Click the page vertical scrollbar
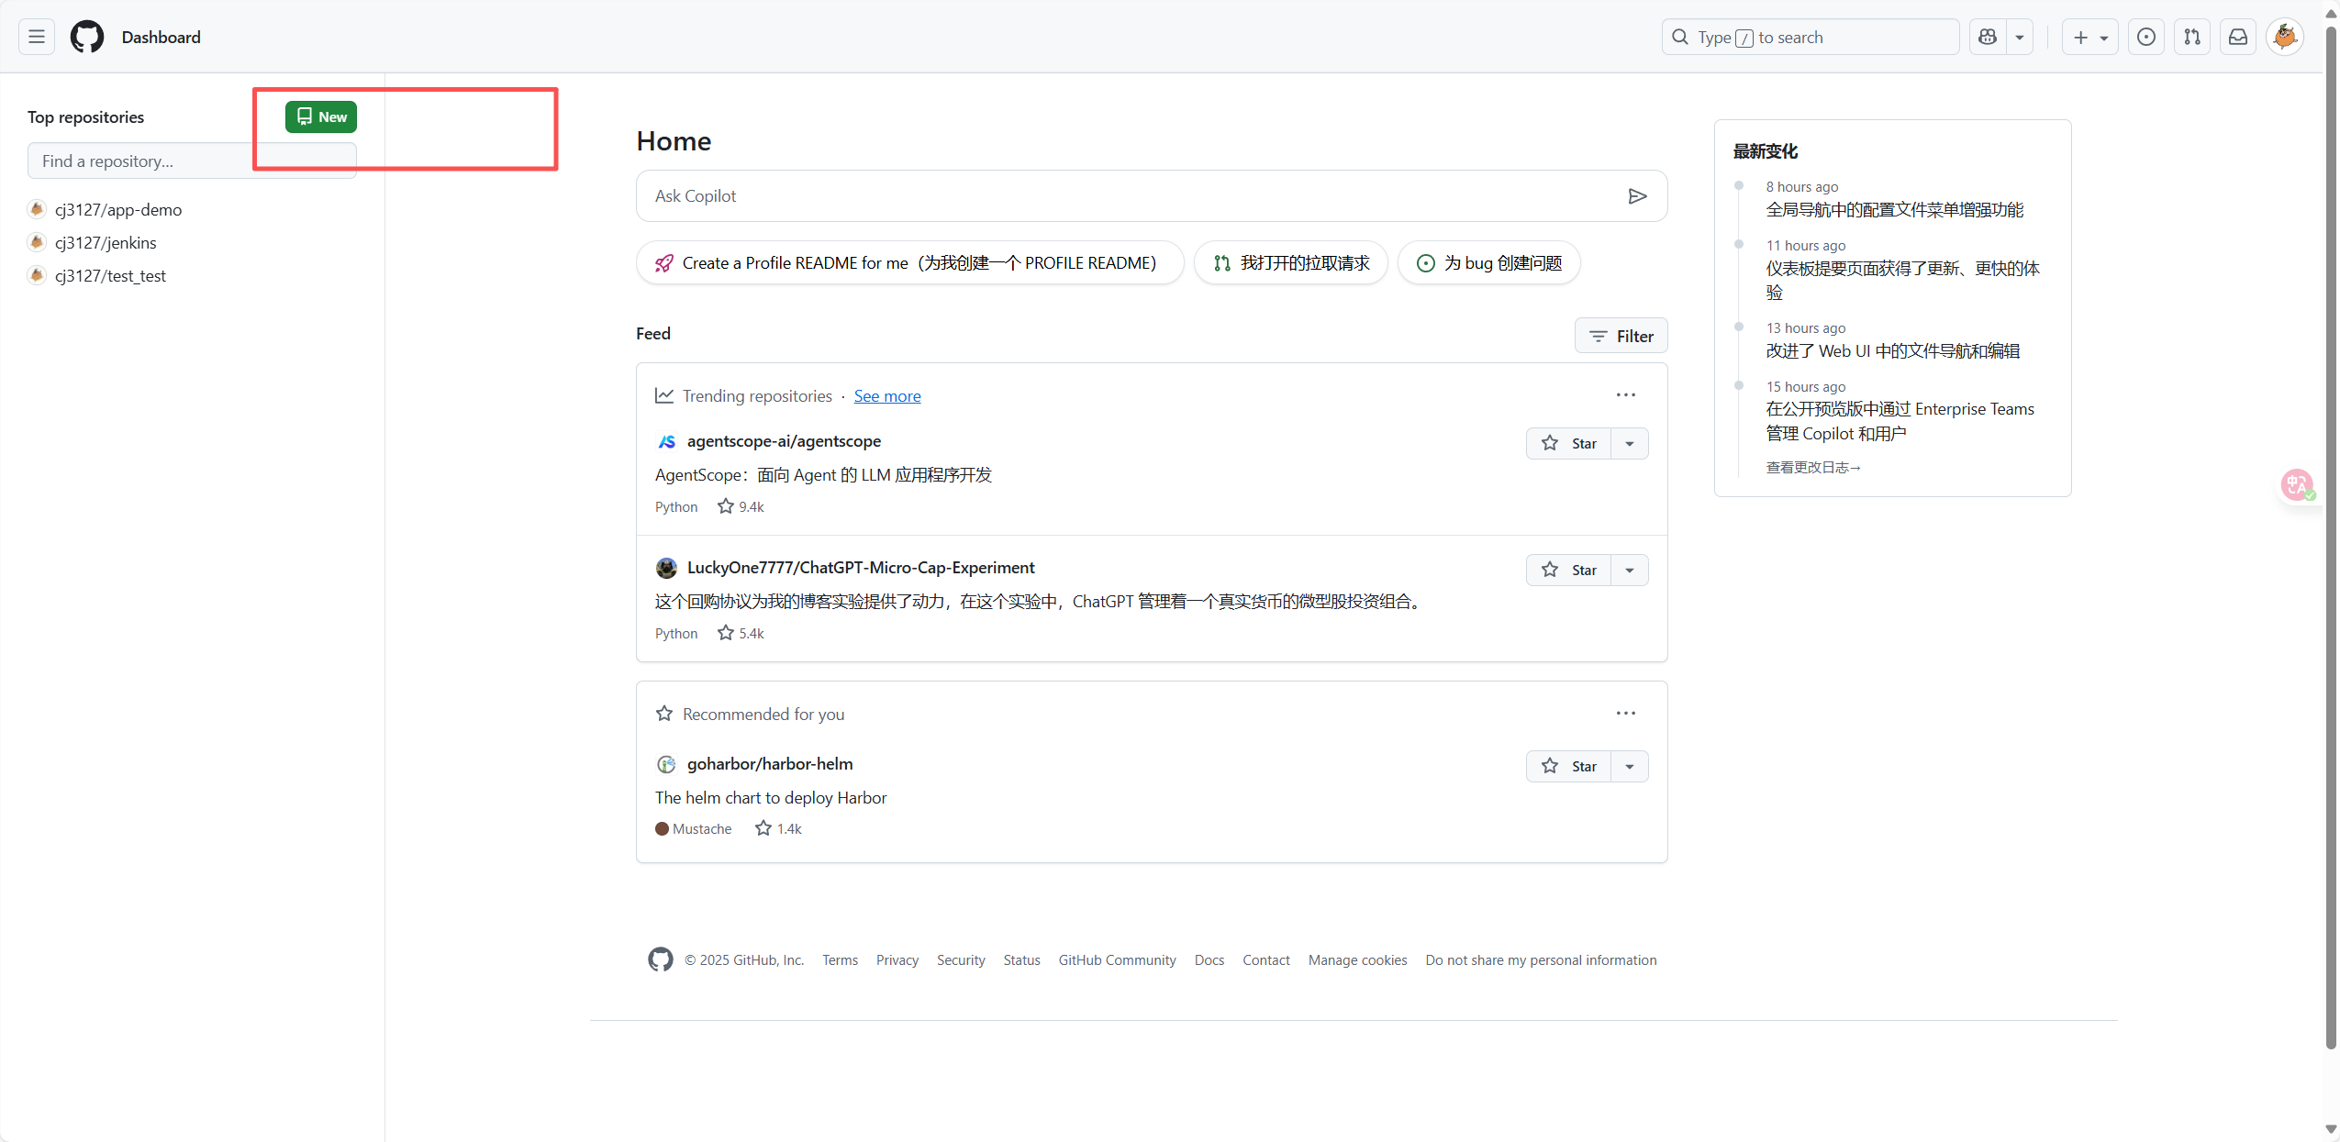 pos(2331,537)
